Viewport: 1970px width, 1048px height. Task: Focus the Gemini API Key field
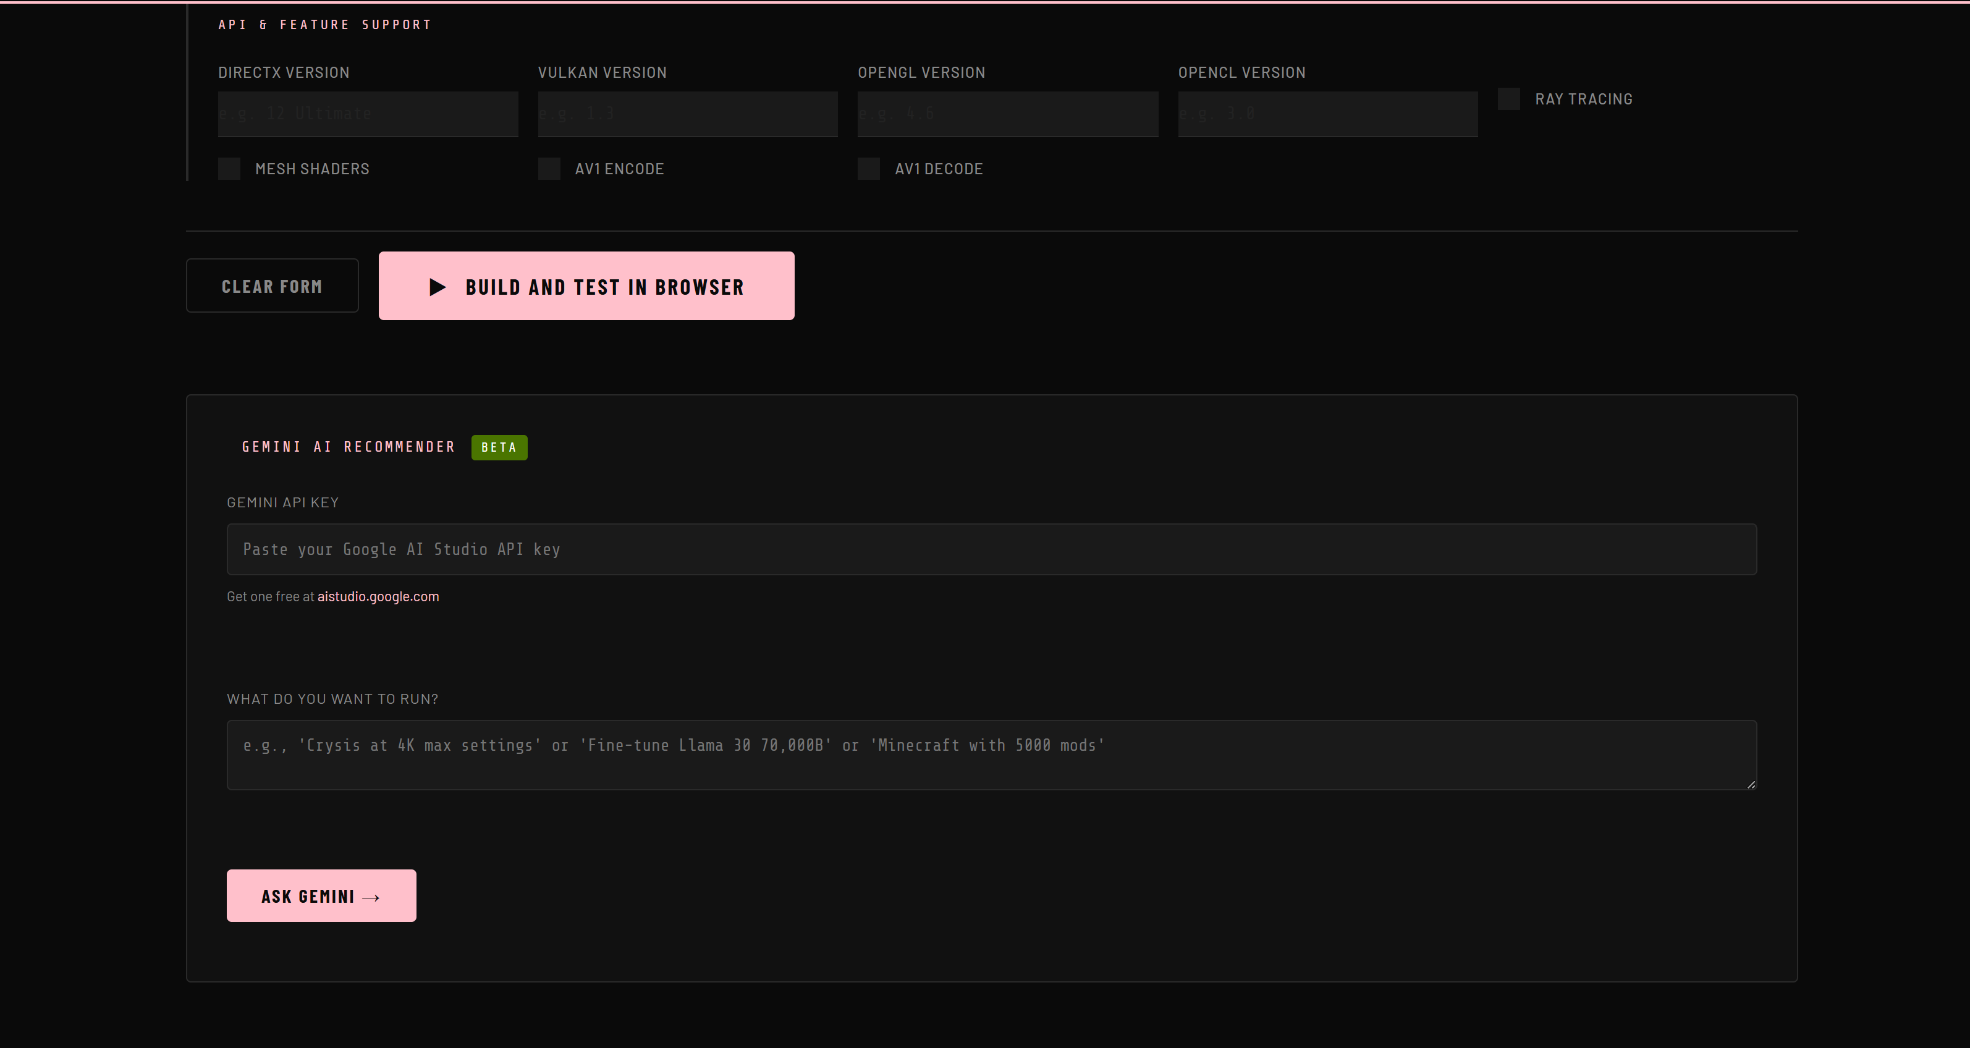(991, 549)
